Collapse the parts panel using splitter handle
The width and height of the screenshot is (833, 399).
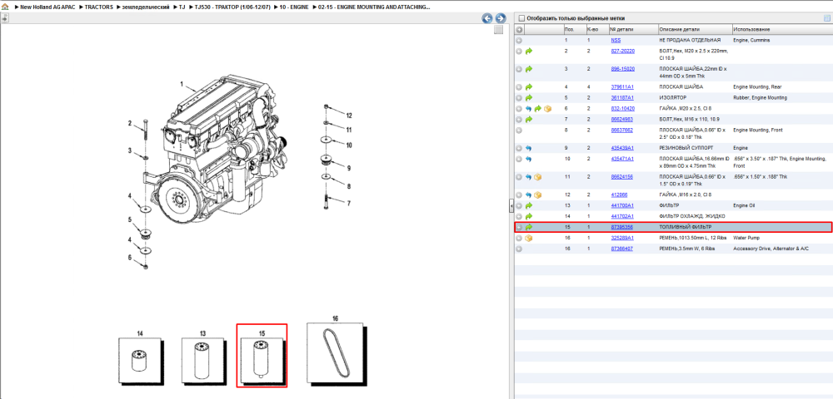511,205
